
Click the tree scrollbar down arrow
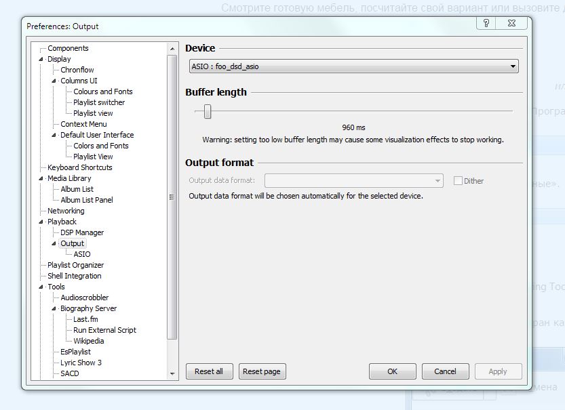click(x=172, y=374)
